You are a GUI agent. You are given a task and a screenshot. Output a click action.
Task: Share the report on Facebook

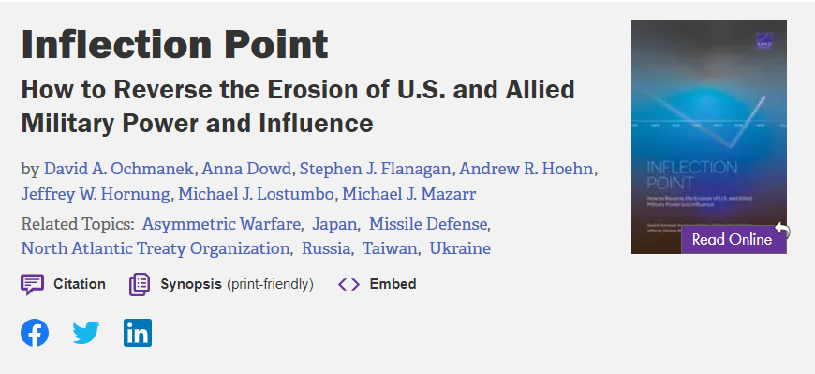[35, 333]
